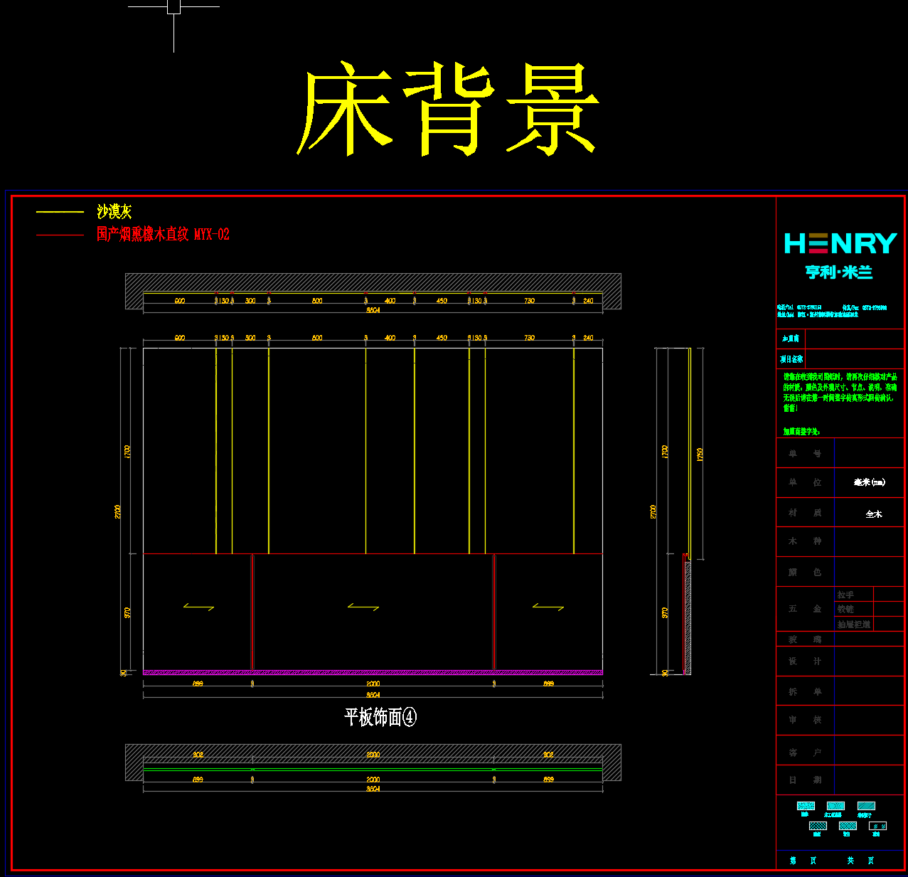Select the red 国产烟熏橡木直纹 MYX-02 legend line
Screen dimensions: 908x877
[60, 235]
